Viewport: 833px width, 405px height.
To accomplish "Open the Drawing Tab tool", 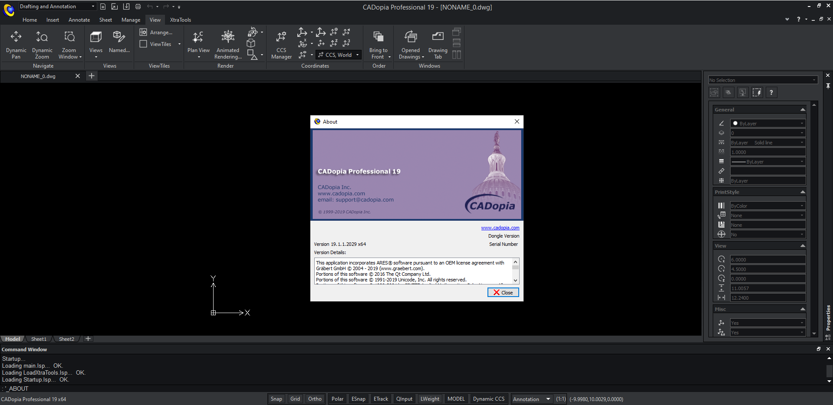I will (x=437, y=43).
